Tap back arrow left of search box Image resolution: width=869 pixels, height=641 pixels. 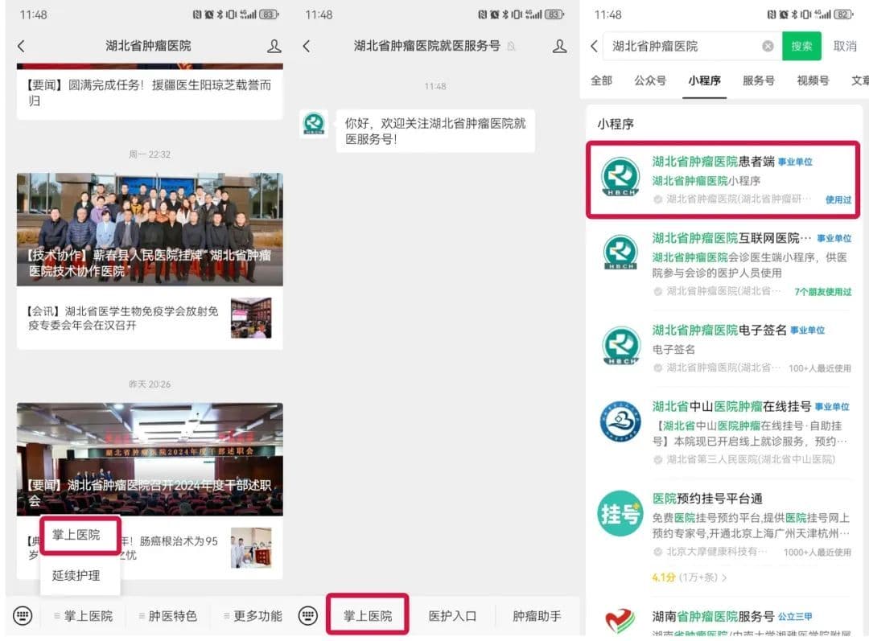[594, 46]
